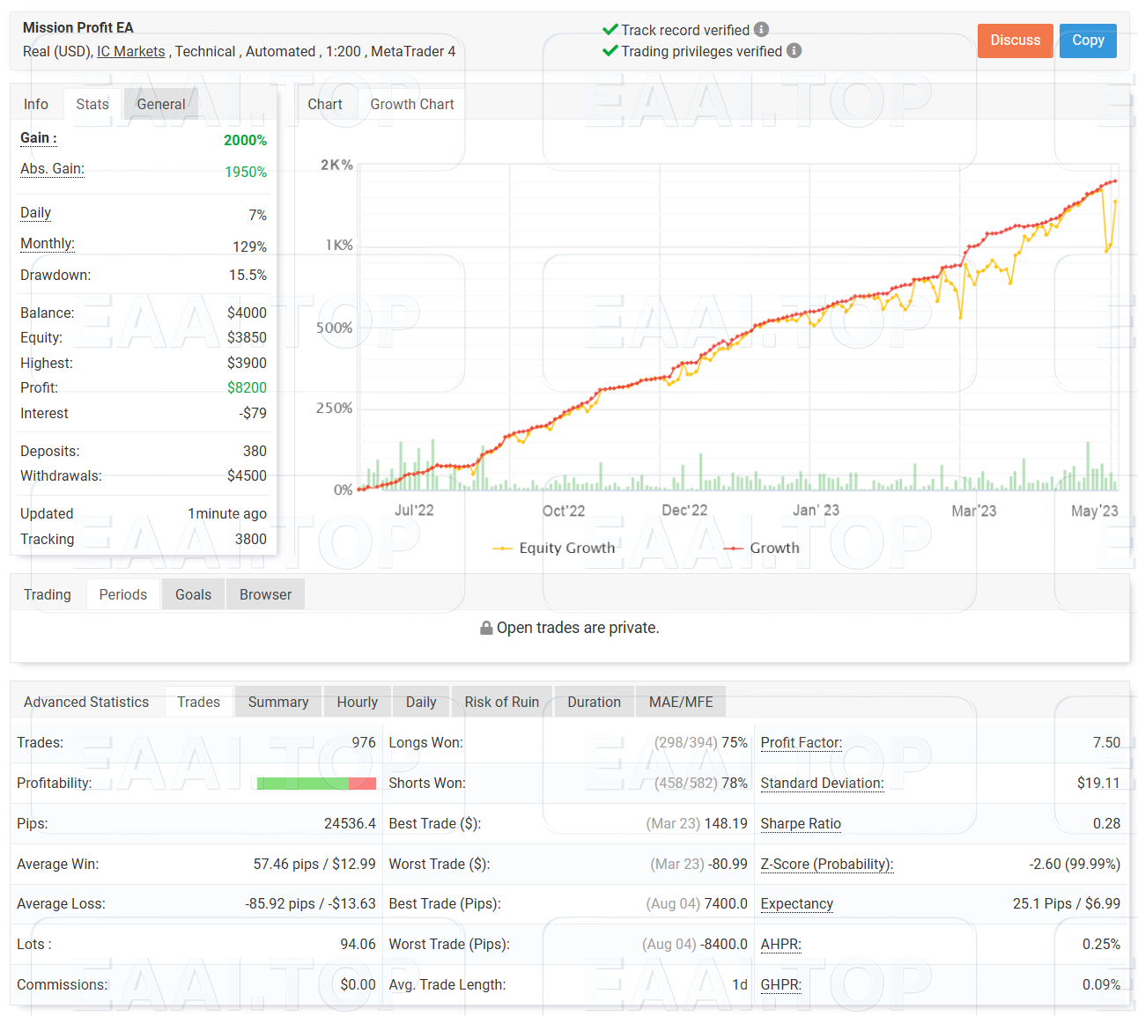Click the (458/582) 78% shorts won value
This screenshot has height=1016, width=1138.
tap(701, 784)
